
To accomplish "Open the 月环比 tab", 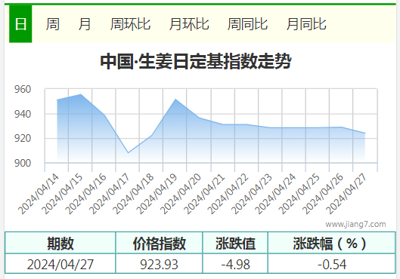I will 189,24.
